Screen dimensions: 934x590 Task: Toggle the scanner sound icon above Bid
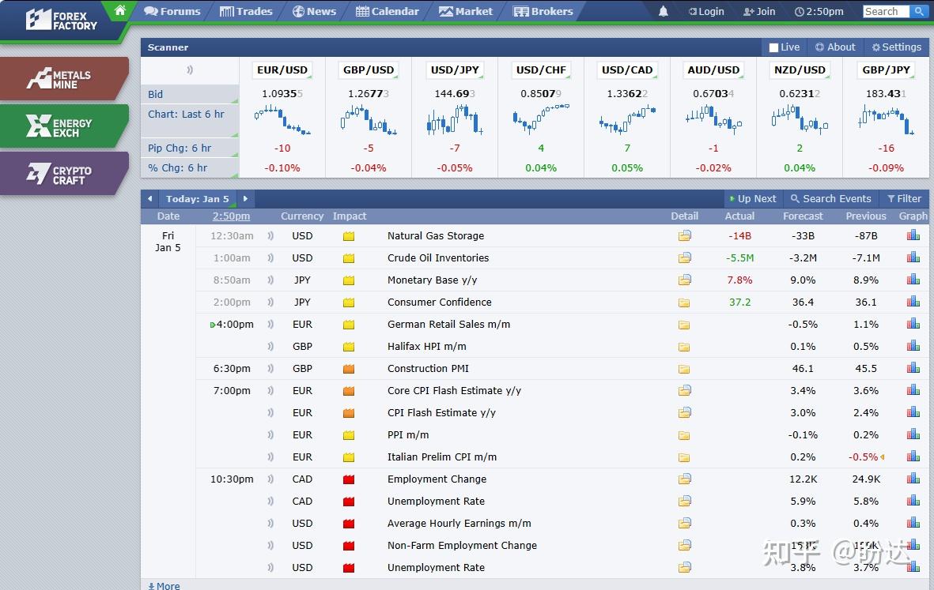(190, 70)
